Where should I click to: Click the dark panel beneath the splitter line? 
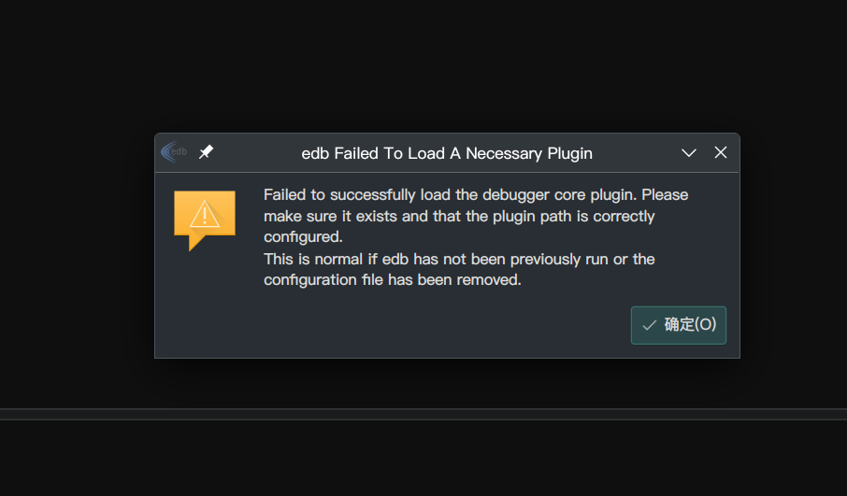[423, 458]
